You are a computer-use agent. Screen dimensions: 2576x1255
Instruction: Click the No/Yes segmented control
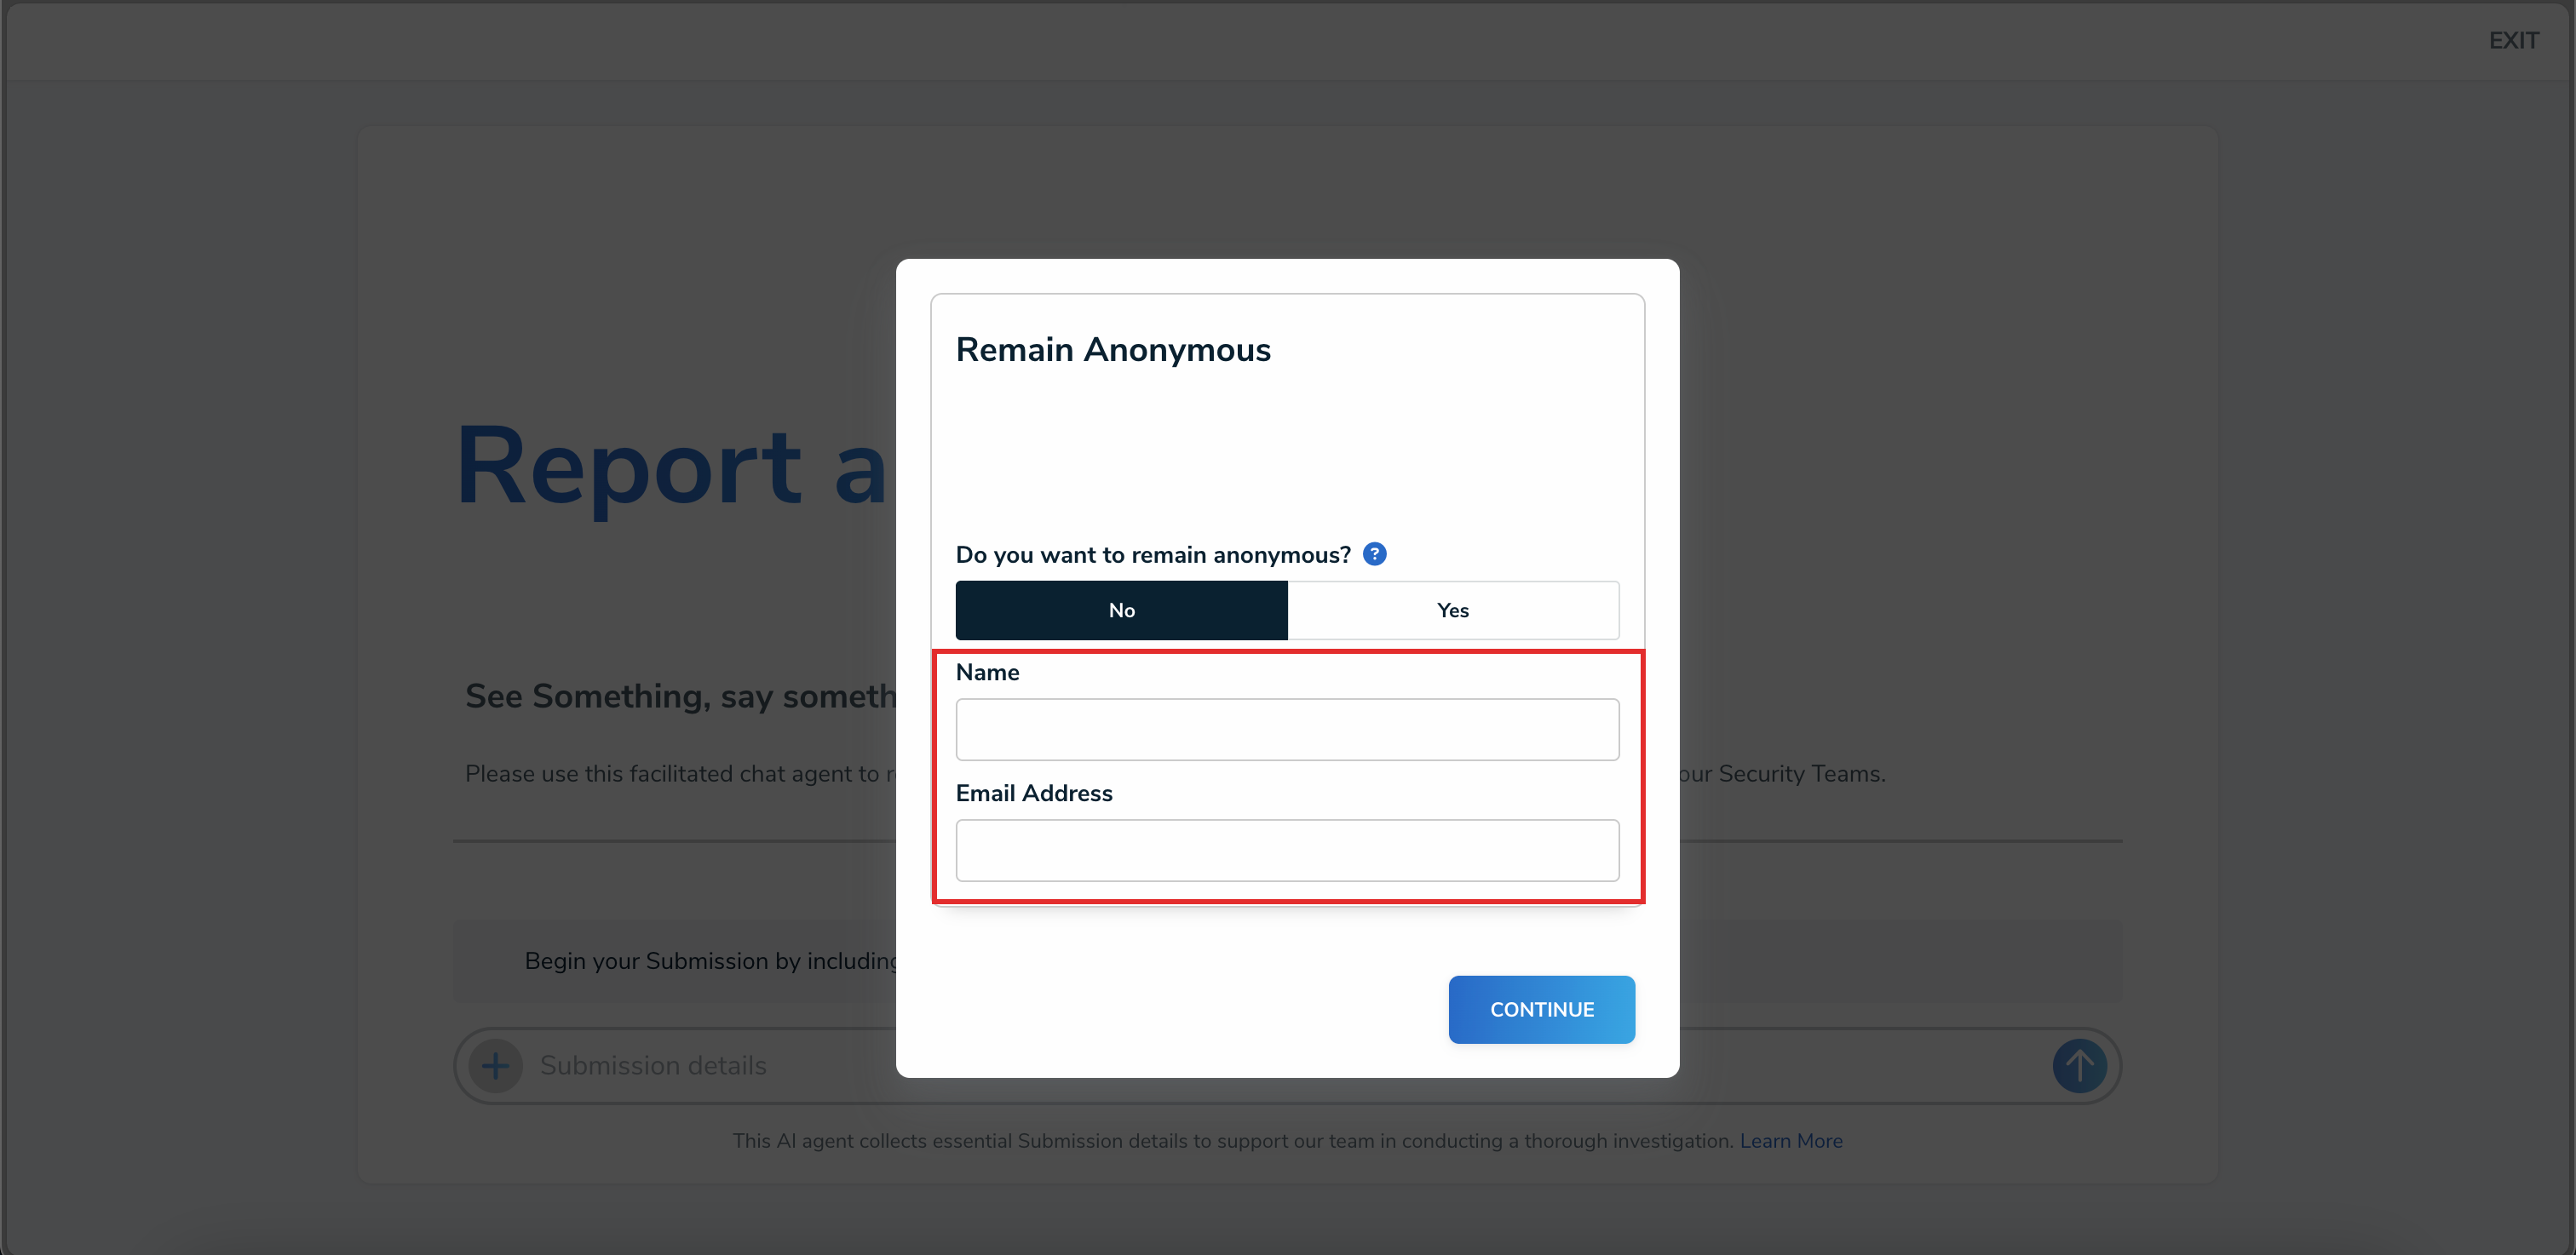click(x=1287, y=610)
